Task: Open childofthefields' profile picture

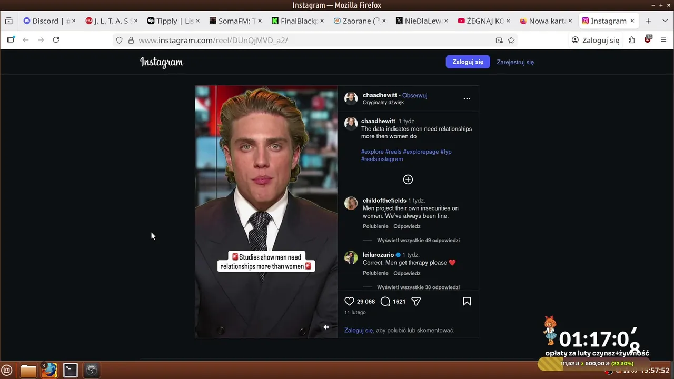Action: coord(351,203)
